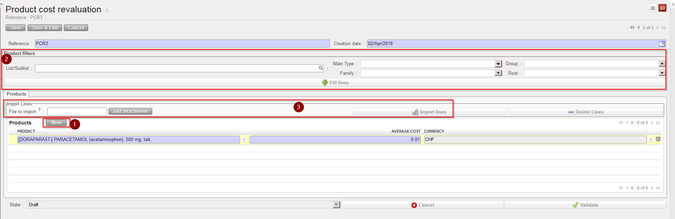Go to the first record arrow
This screenshot has width=675, height=219.
click(632, 28)
